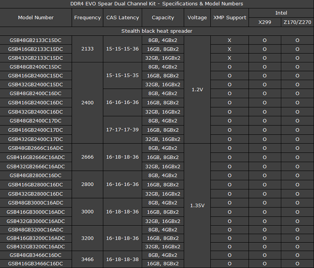Image resolution: width=314 pixels, height=268 pixels.
Task: Select the 'Model Number' column header
Action: (x=36, y=17)
